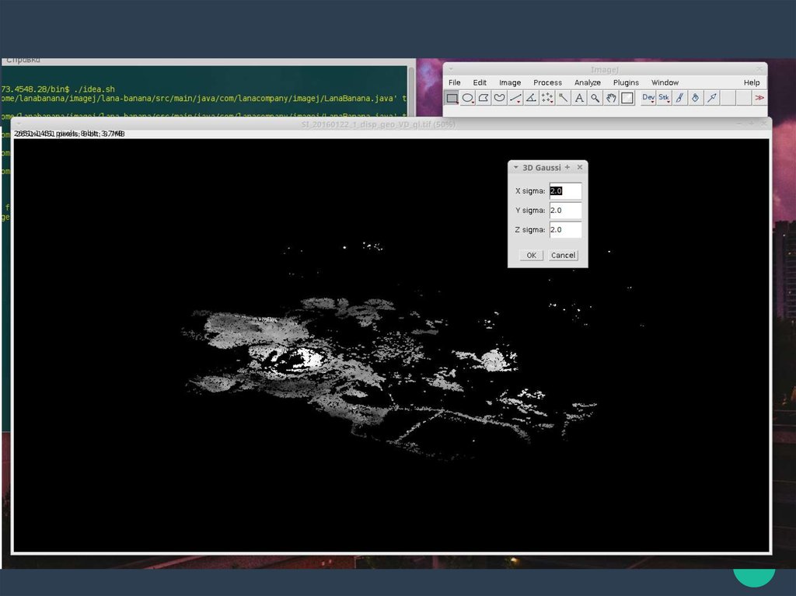Select the Rectangle selection tool
Image resolution: width=796 pixels, height=596 pixels.
click(x=452, y=98)
